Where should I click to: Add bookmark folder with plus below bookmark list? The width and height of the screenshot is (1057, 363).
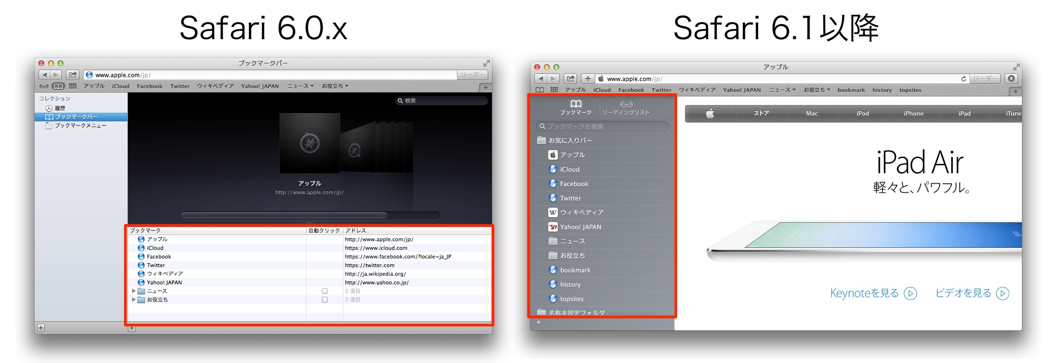tap(132, 328)
